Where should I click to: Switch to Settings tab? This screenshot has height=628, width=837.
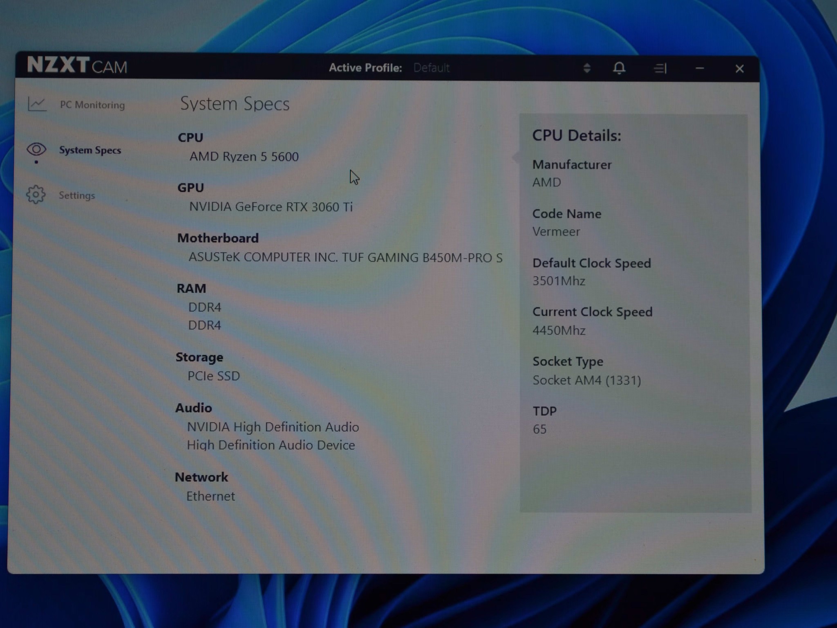tap(77, 195)
